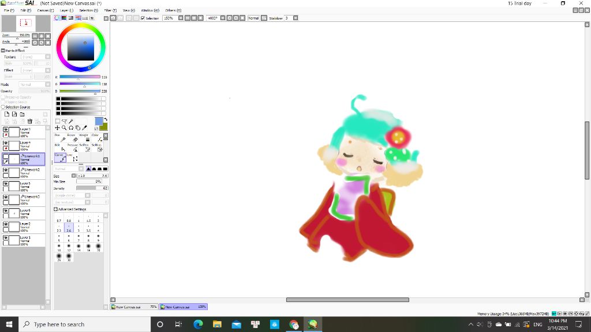Select the rotate view tool
Screen dimensions: 591x332
[x=71, y=128]
